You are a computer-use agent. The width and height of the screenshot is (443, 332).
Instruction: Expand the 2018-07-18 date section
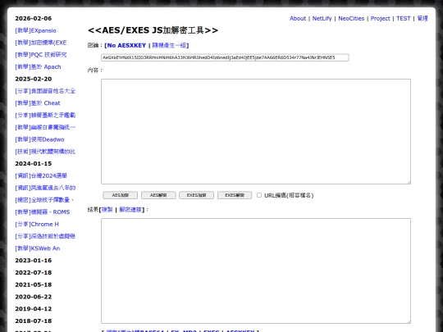(34, 321)
